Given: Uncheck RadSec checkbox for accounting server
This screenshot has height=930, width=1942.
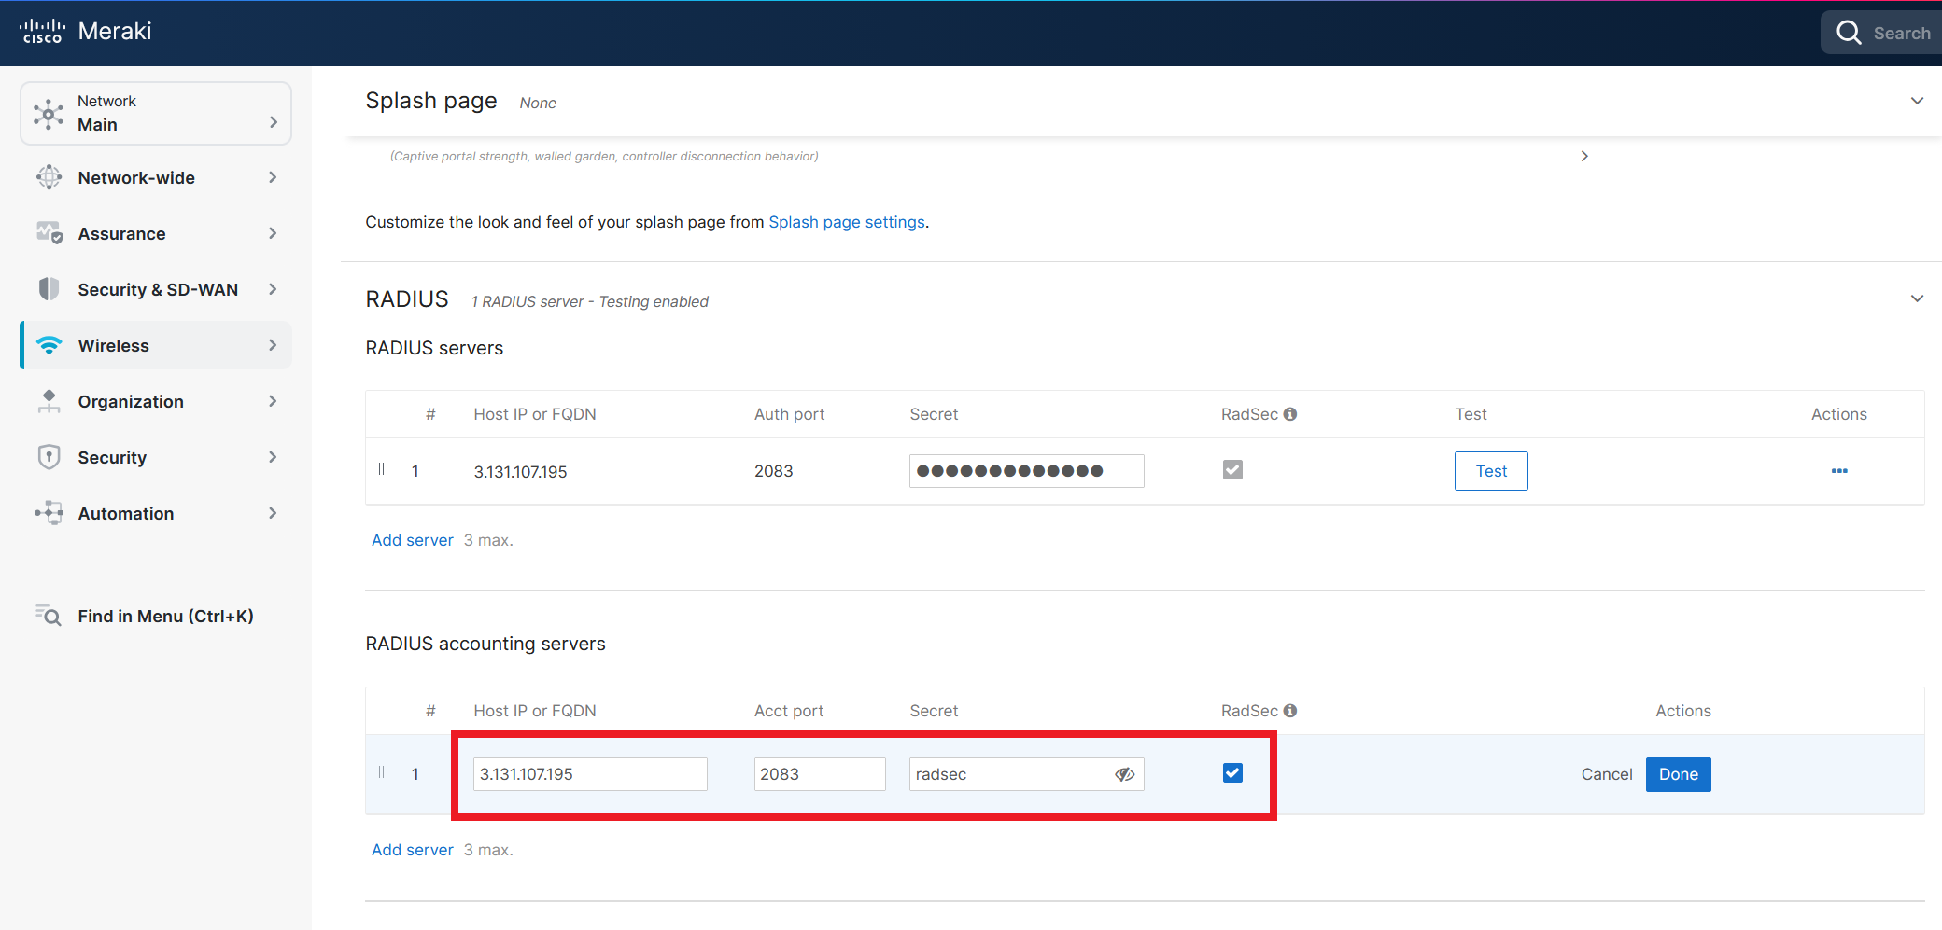Looking at the screenshot, I should [1232, 773].
